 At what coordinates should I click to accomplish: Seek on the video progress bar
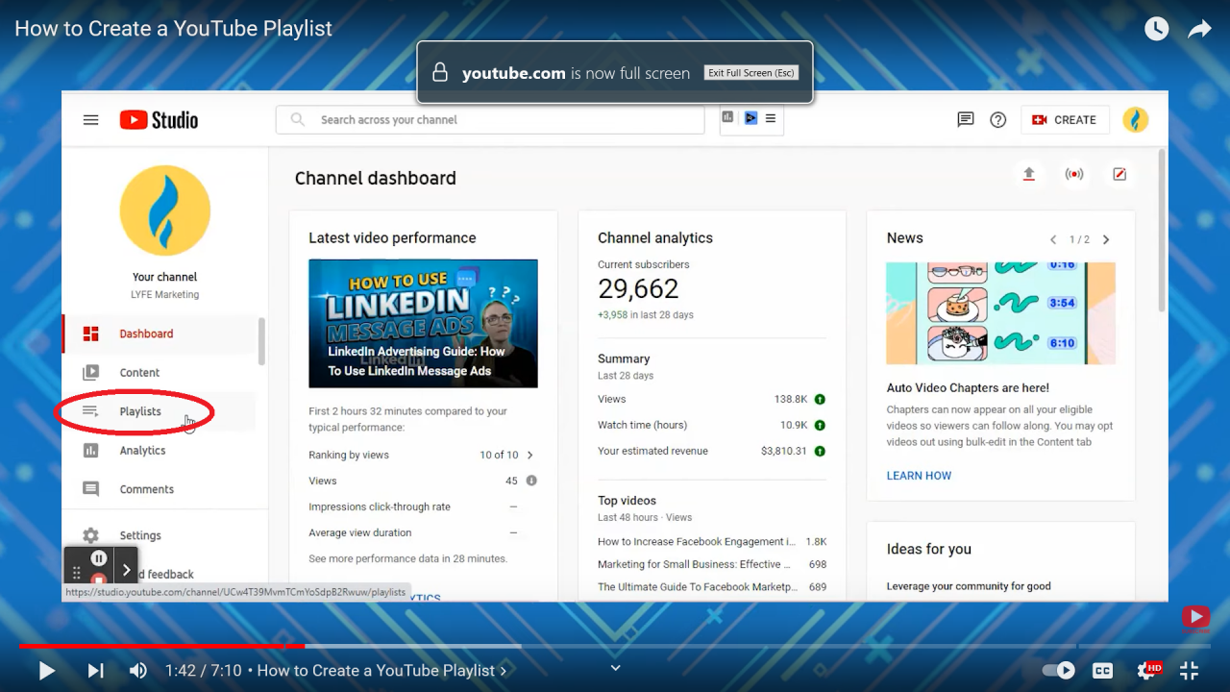pyautogui.click(x=615, y=646)
